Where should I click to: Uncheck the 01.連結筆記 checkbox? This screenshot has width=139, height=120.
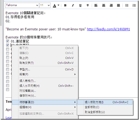click(7, 41)
